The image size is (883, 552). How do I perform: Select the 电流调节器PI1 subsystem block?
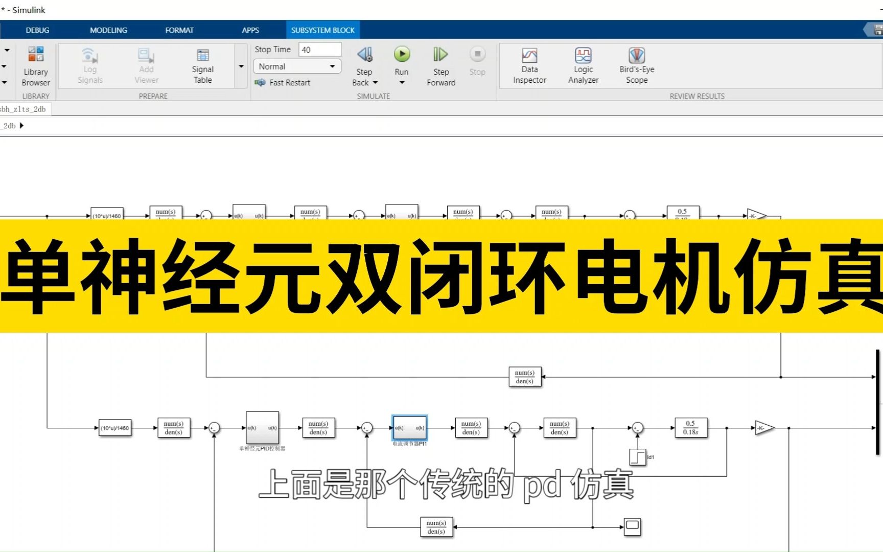click(409, 428)
